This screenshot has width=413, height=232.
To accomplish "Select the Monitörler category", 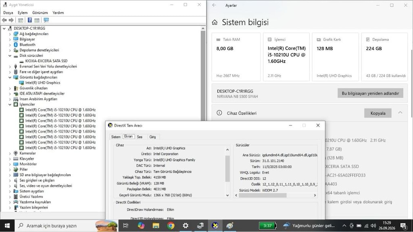I will point(28,164).
